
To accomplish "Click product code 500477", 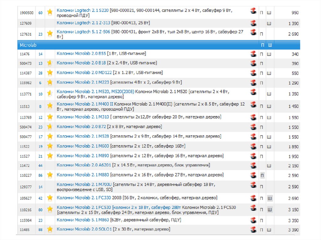I will pos(26,137).
